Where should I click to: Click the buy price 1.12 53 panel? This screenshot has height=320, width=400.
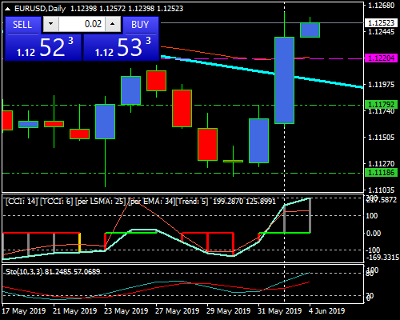121,47
